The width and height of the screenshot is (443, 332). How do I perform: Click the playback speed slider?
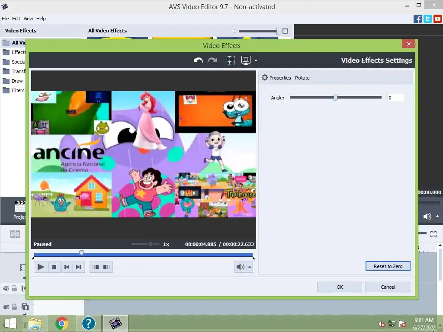click(x=145, y=244)
